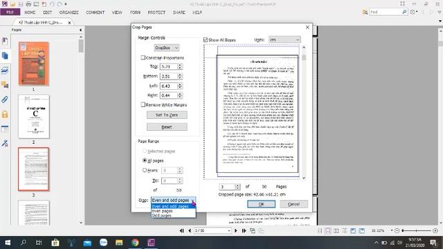443x249 pixels.
Task: Open Chrome from the taskbar
Action: pos(135,243)
